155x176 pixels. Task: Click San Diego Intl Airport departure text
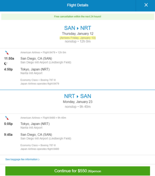pyautogui.click(x=46, y=62)
